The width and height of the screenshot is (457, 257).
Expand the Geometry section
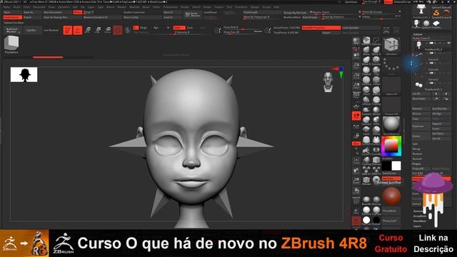tap(418, 211)
